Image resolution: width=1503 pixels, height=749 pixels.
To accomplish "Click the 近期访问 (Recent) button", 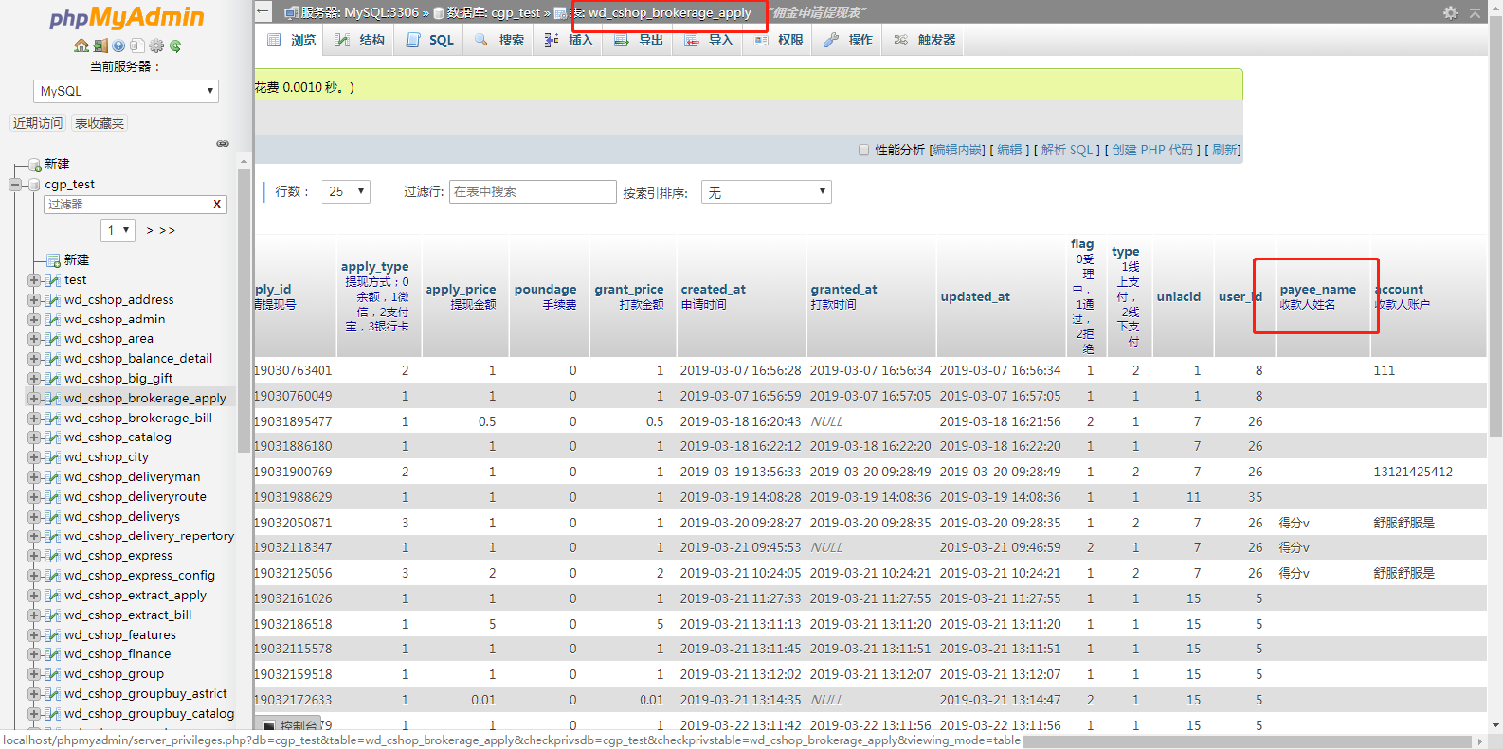I will tap(38, 123).
